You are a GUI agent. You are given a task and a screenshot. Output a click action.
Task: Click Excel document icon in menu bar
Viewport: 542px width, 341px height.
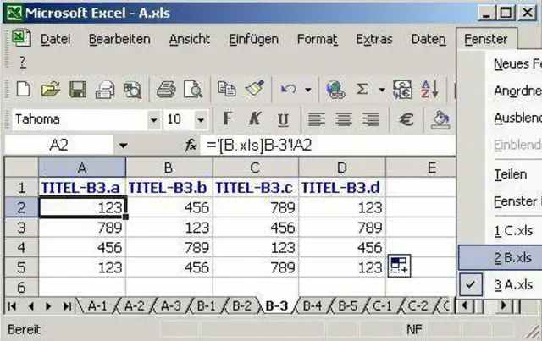[x=21, y=38]
